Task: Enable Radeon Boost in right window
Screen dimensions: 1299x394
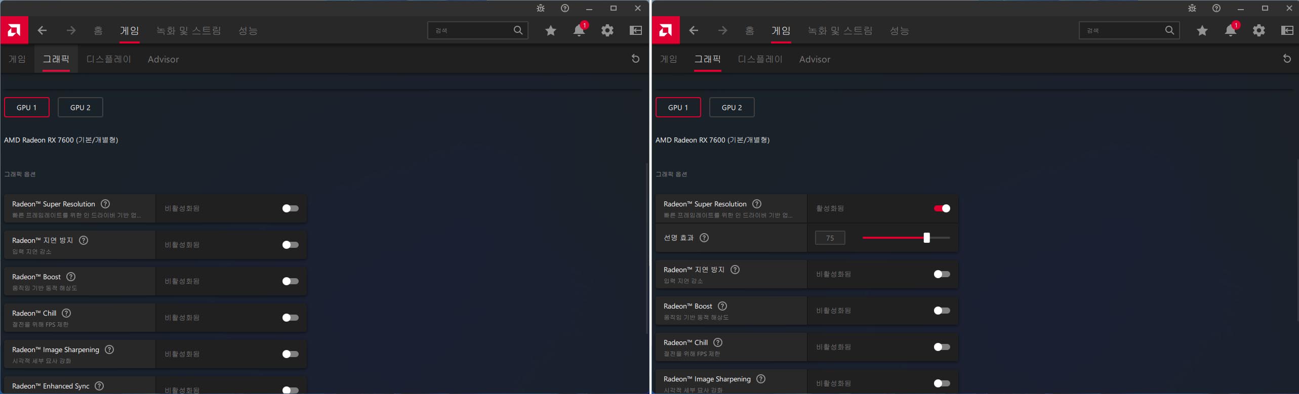Action: (x=942, y=311)
